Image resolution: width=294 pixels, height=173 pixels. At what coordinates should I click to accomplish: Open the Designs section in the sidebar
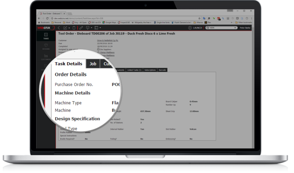(x=46, y=47)
